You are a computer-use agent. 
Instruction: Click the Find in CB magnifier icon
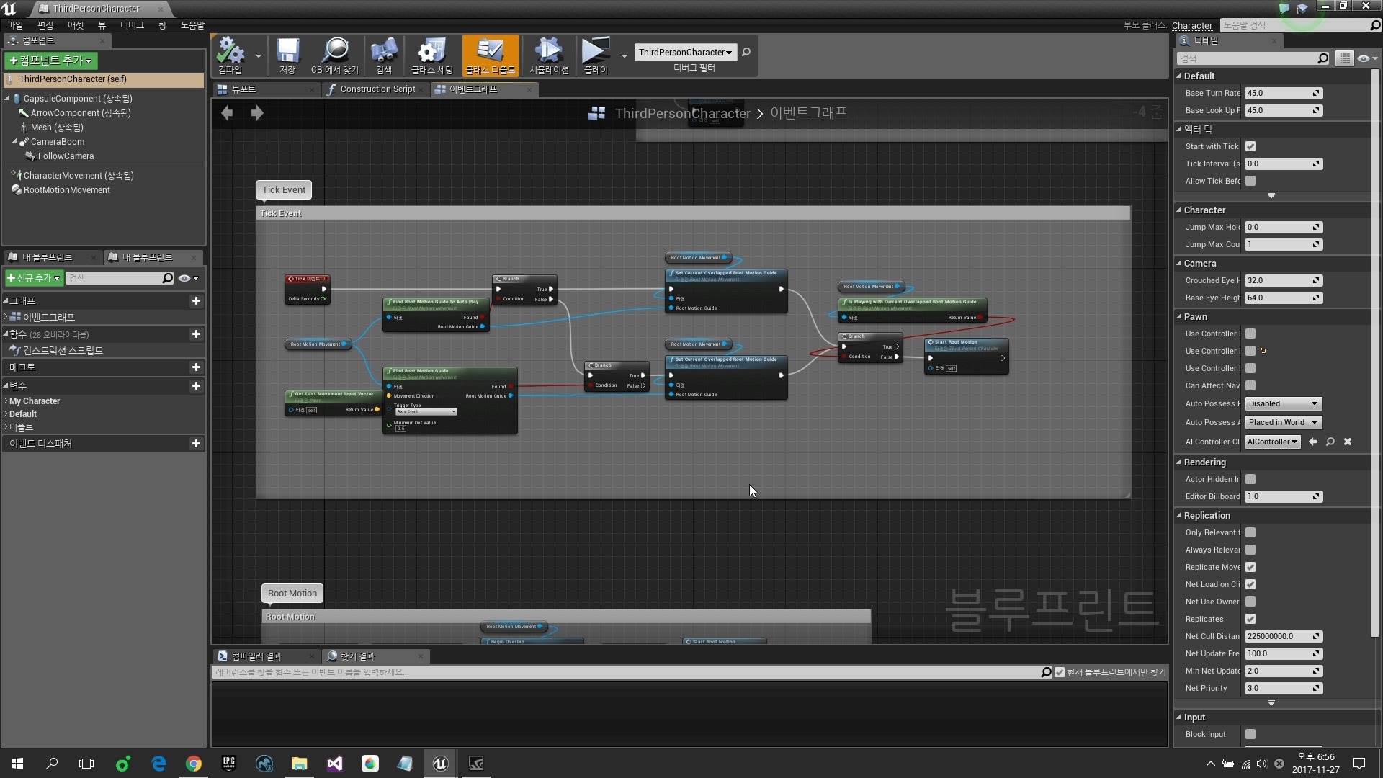coord(335,51)
